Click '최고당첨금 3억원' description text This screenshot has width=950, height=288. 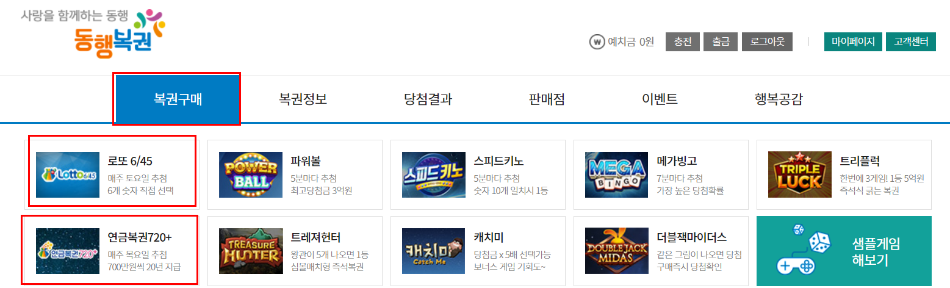(322, 190)
